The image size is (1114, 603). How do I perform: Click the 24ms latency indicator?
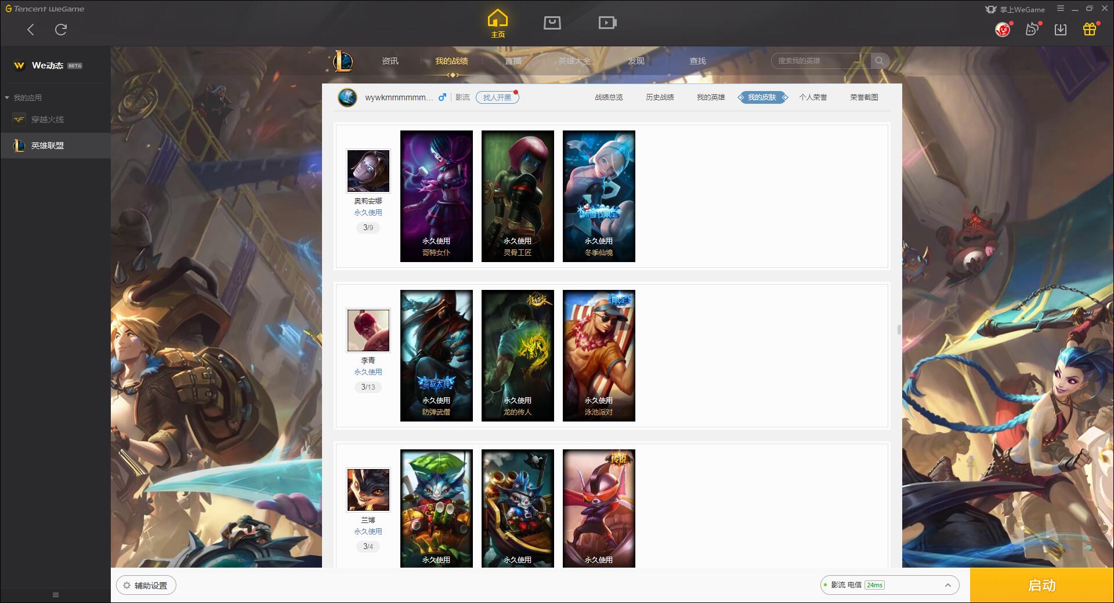coord(874,586)
